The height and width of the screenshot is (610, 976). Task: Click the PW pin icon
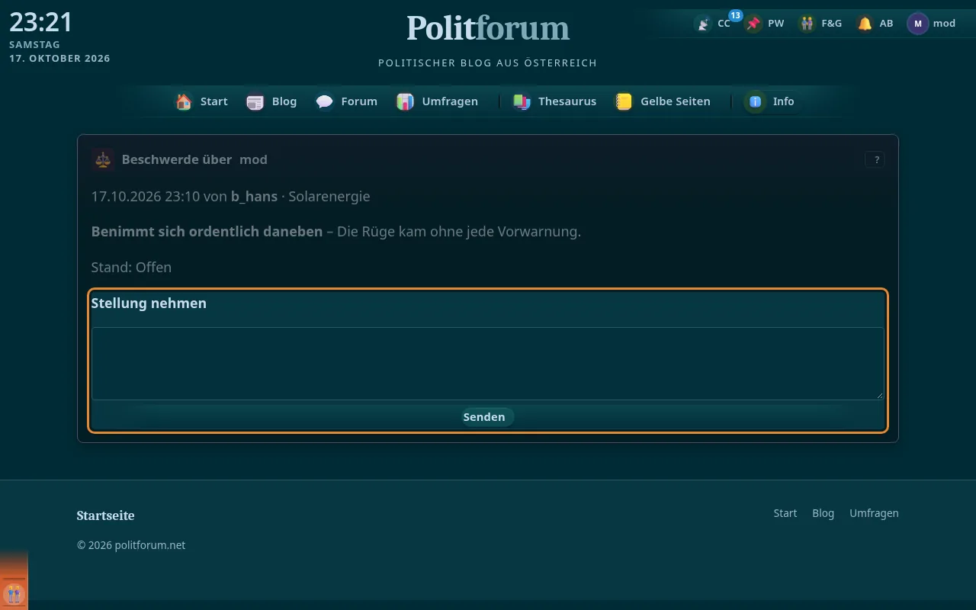click(753, 24)
